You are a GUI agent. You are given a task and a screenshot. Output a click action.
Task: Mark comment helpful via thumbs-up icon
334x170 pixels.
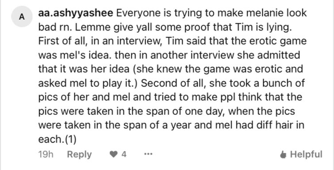tap(283, 155)
